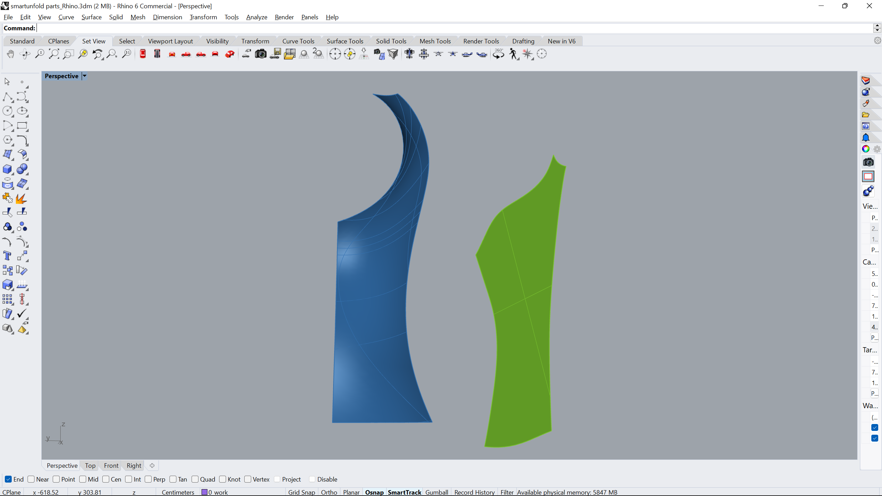
Task: Click the camera capture viewport icon
Action: click(x=260, y=54)
